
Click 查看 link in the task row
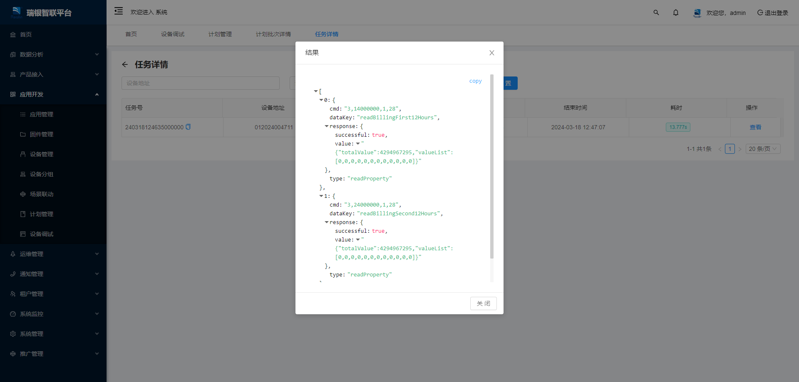coord(755,127)
